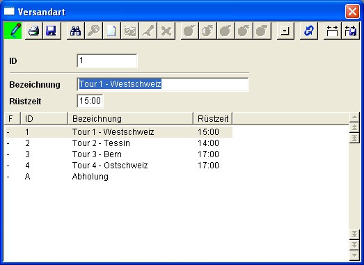Close the Versandart window
This screenshot has height=265, width=364.
coord(352,11)
